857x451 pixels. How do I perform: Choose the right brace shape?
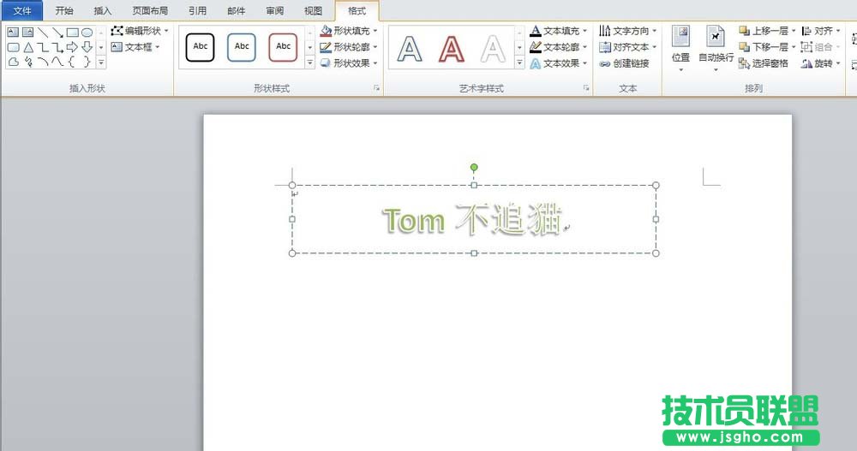point(87,62)
